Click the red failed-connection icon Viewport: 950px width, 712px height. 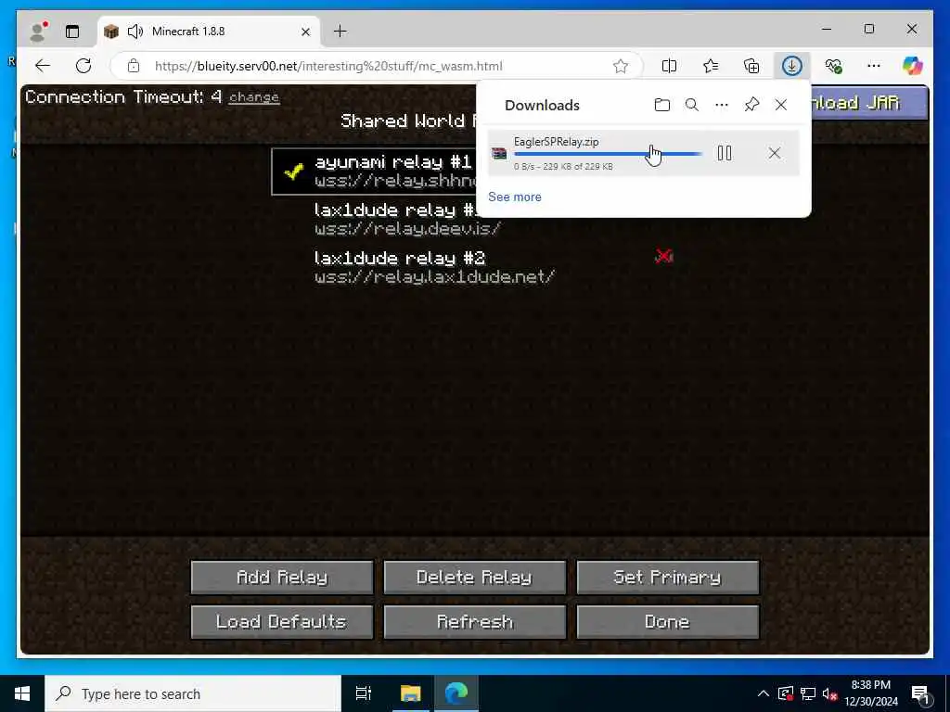click(x=664, y=257)
